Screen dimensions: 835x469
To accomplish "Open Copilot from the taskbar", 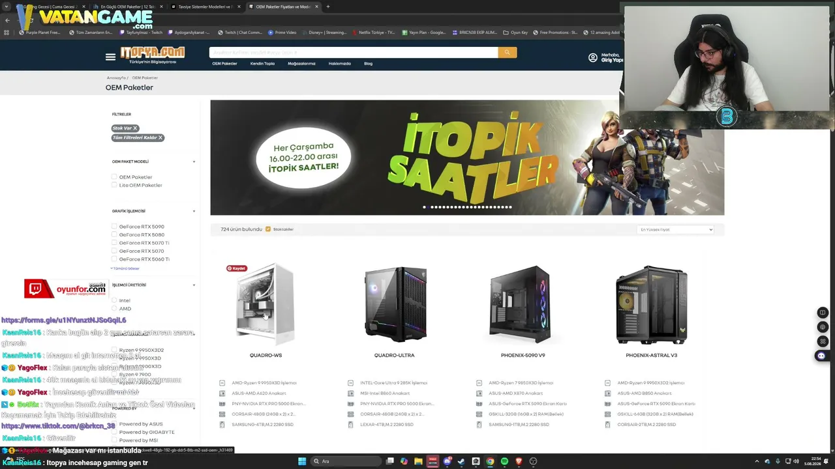I will 404,461.
